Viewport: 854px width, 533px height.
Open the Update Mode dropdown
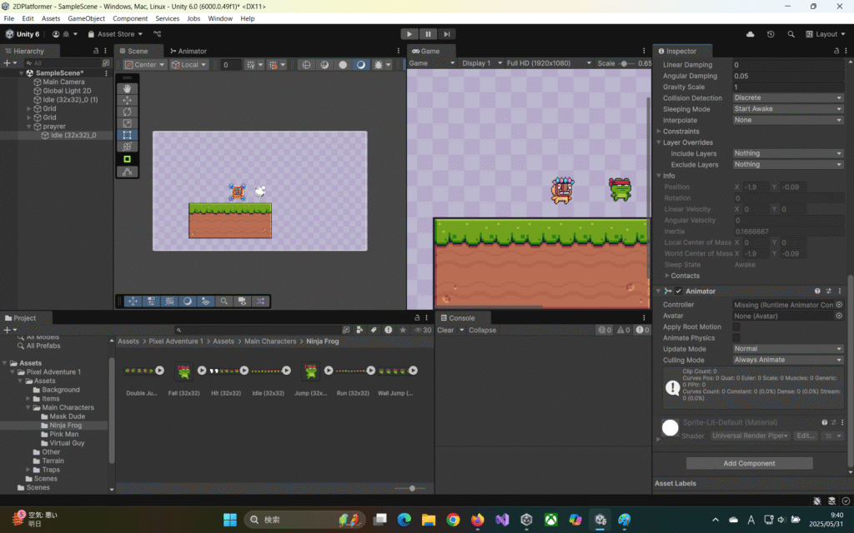click(x=788, y=349)
